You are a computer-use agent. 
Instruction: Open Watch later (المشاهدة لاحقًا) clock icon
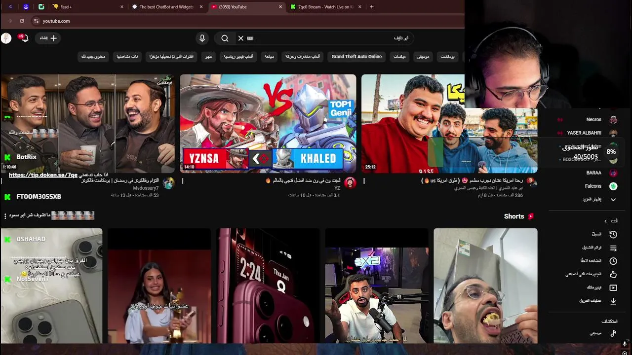613,261
